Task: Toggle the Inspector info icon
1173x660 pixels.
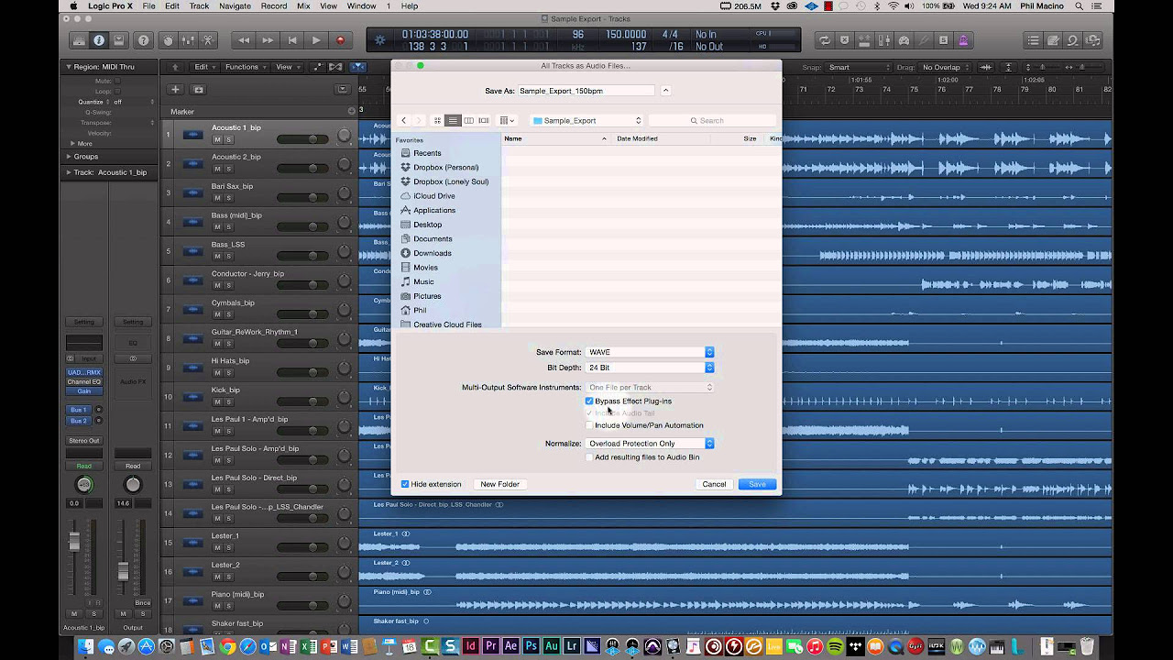Action: pyautogui.click(x=99, y=40)
